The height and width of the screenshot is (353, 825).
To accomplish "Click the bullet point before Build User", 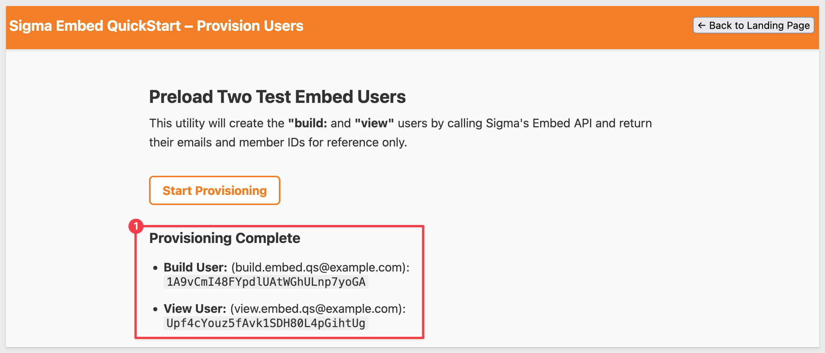I will (155, 268).
